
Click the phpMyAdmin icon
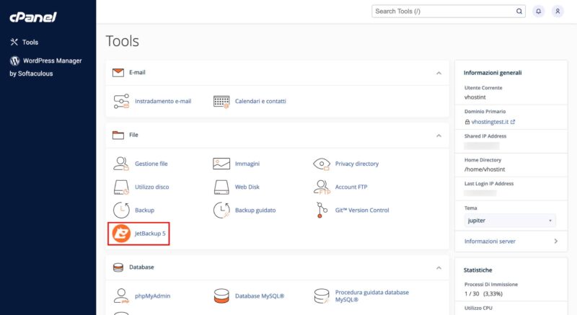click(x=121, y=296)
